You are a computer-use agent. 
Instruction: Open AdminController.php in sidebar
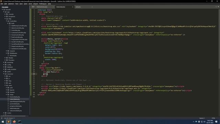coord(18,28)
